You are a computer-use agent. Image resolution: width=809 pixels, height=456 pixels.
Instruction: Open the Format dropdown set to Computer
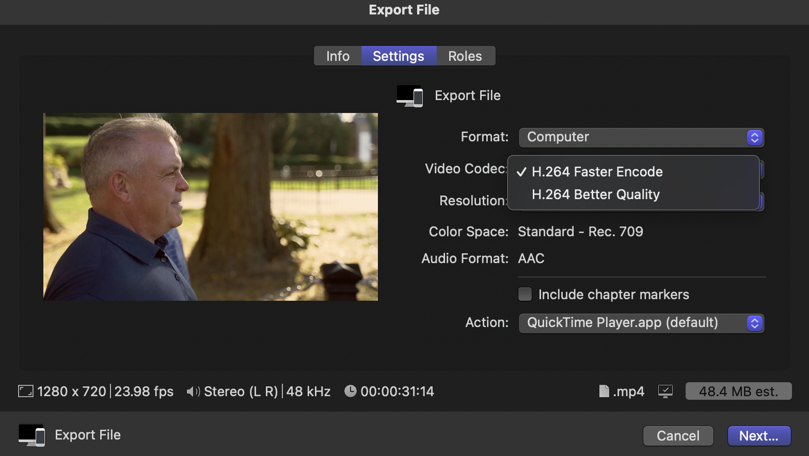pos(641,137)
